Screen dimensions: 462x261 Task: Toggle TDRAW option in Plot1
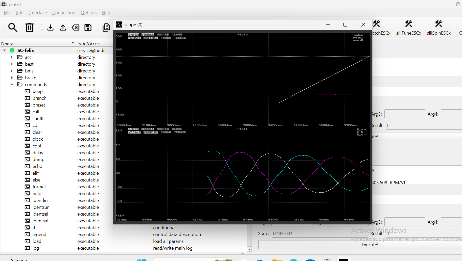tap(166, 132)
